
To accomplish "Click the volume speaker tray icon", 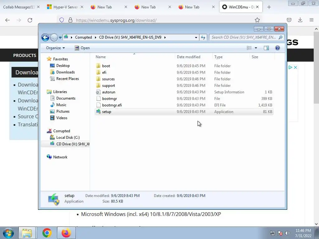I will pos(287,233).
